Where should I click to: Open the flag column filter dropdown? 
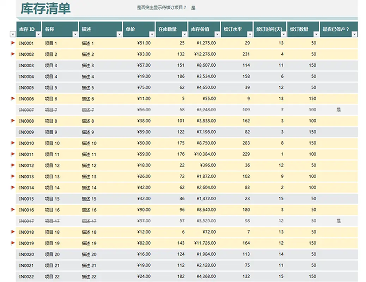tap(13, 34)
